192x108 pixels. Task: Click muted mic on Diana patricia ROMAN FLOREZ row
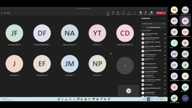coord(165,51)
